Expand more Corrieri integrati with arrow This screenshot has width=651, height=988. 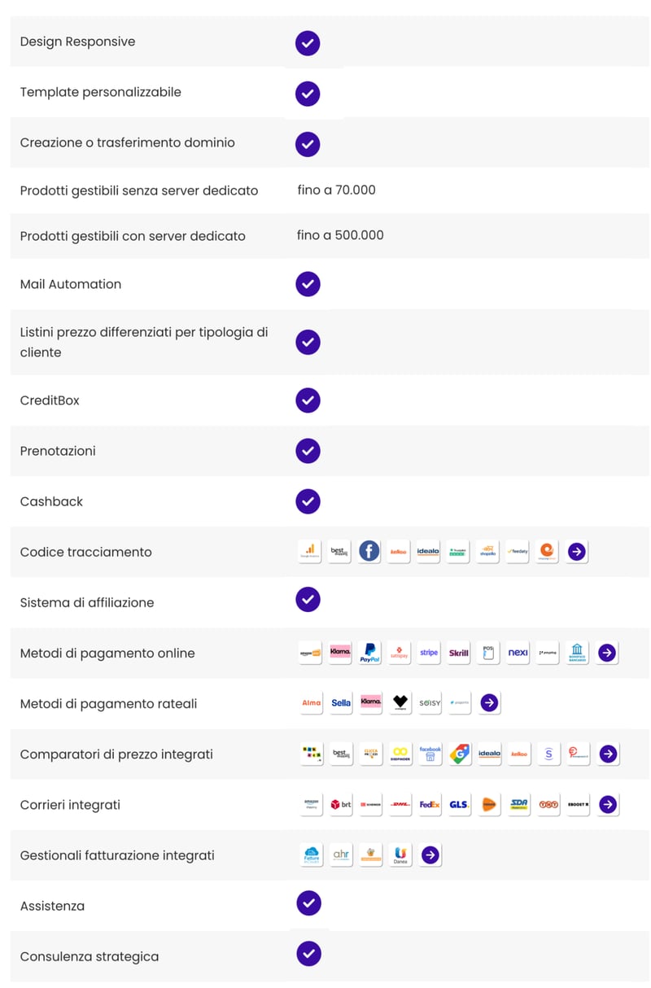[608, 804]
